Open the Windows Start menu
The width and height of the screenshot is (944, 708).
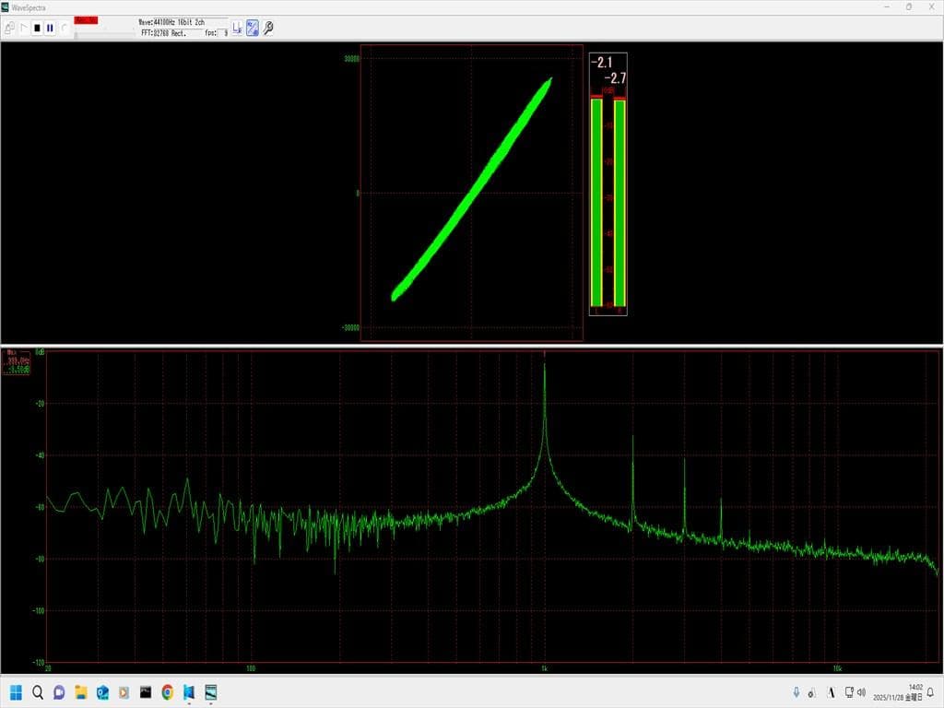(16, 691)
